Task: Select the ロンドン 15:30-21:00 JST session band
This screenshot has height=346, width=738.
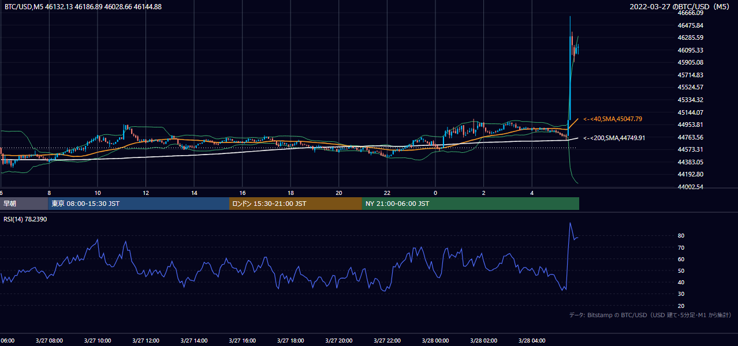Action: (x=296, y=204)
